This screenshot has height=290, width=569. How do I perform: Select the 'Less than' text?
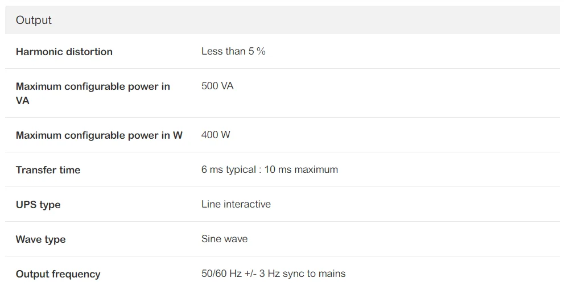(x=223, y=51)
